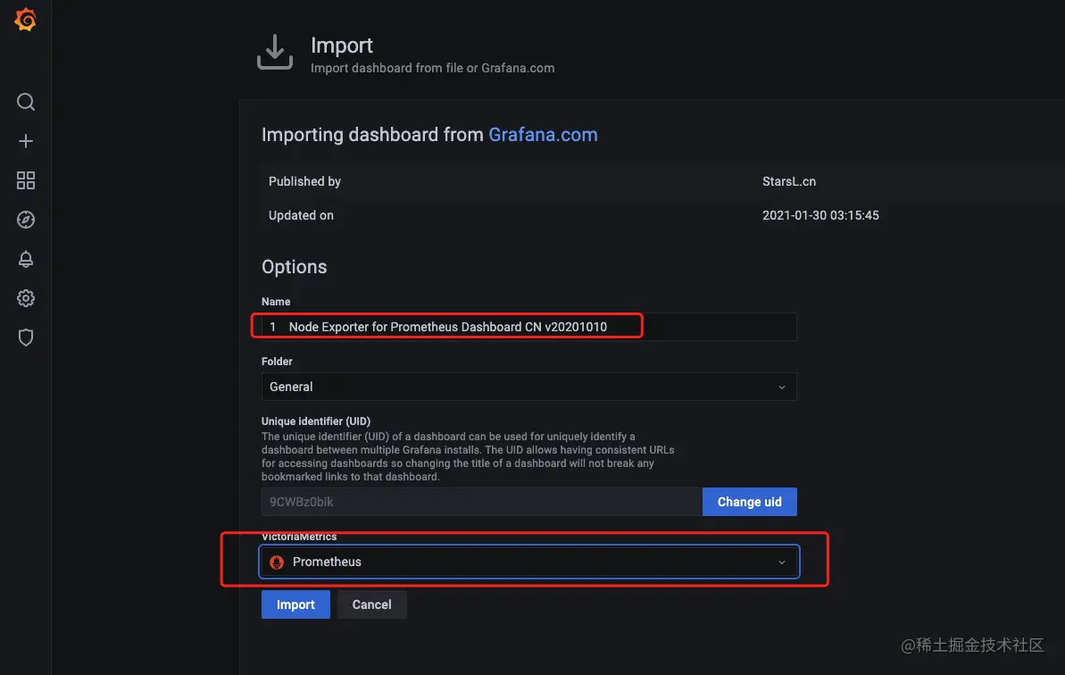Open the Dashboards grid icon
1065x675 pixels.
pyautogui.click(x=26, y=180)
